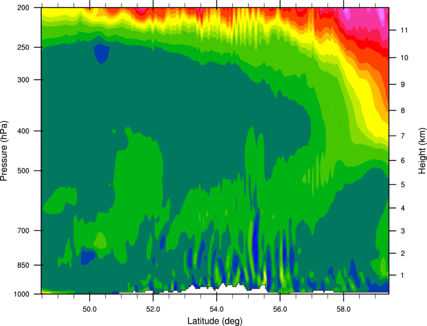Pick the 2 km height label
The height and width of the screenshot is (326, 427).
tap(402, 253)
